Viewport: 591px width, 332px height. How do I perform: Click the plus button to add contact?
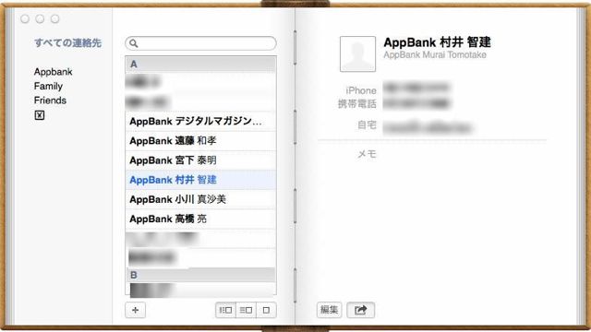(x=136, y=310)
